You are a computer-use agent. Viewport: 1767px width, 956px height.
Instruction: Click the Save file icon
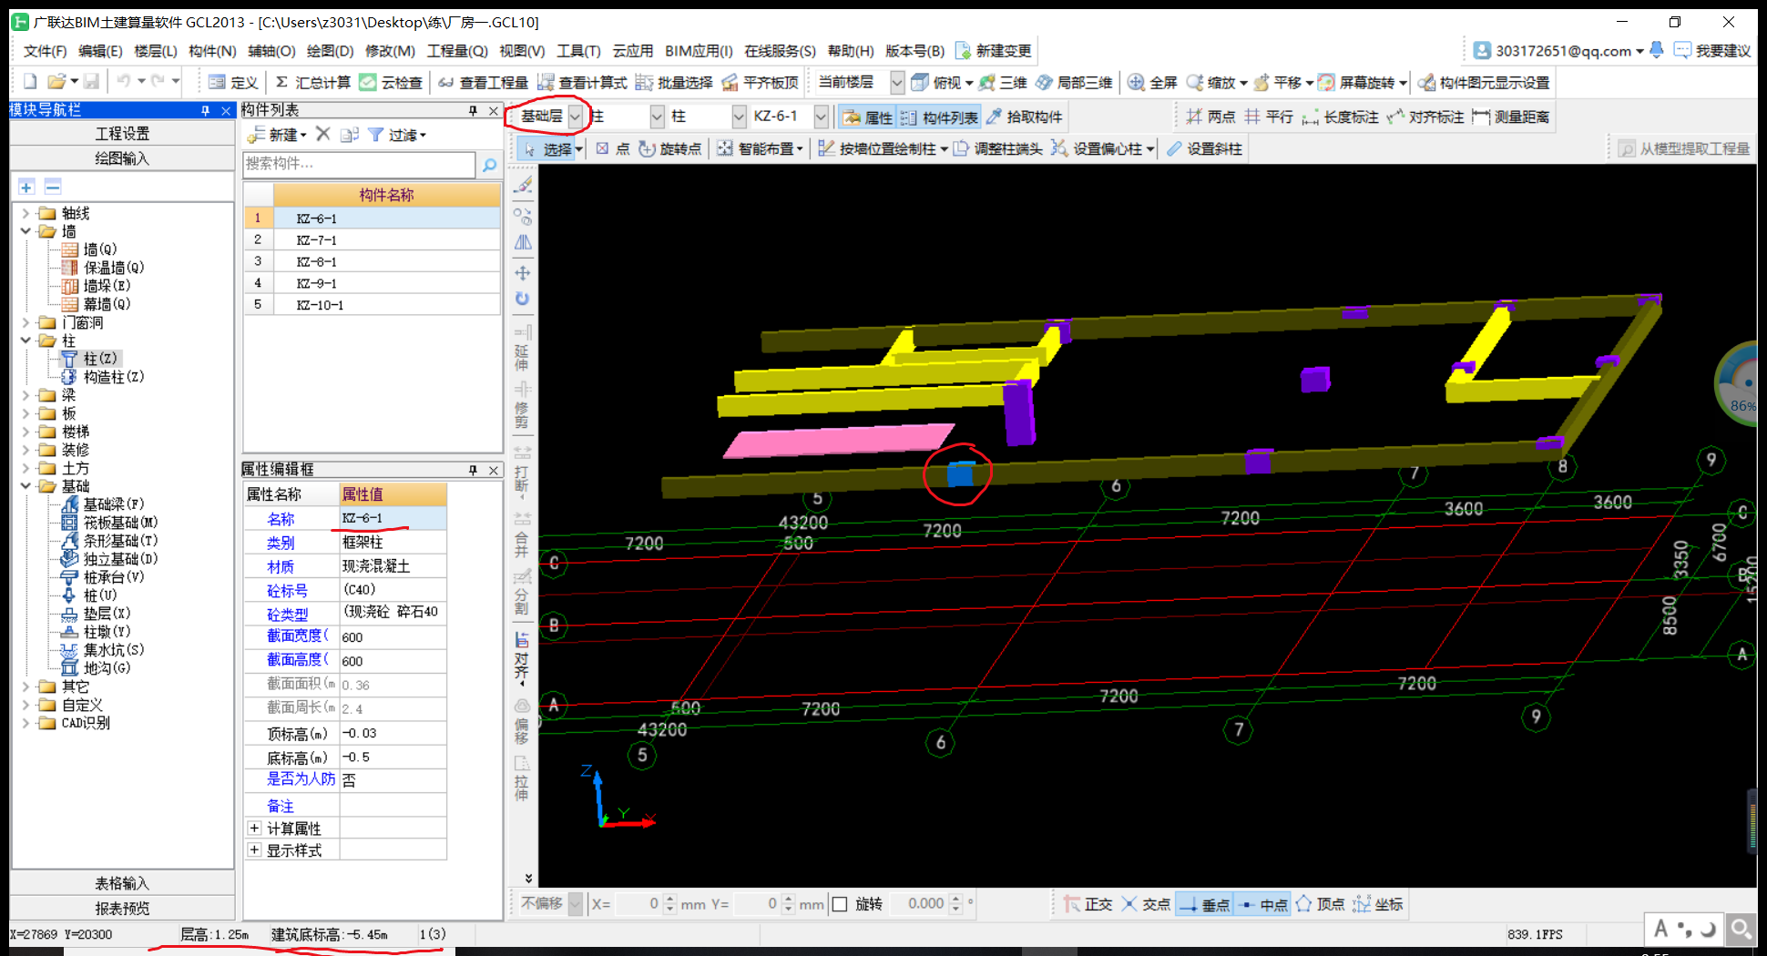(91, 82)
